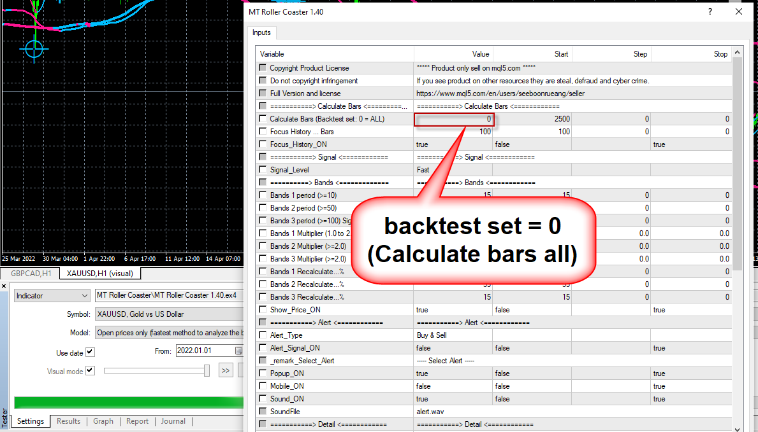Viewport: 758px width, 432px height.
Task: Toggle the Focus_History_ON checkbox
Action: [263, 144]
